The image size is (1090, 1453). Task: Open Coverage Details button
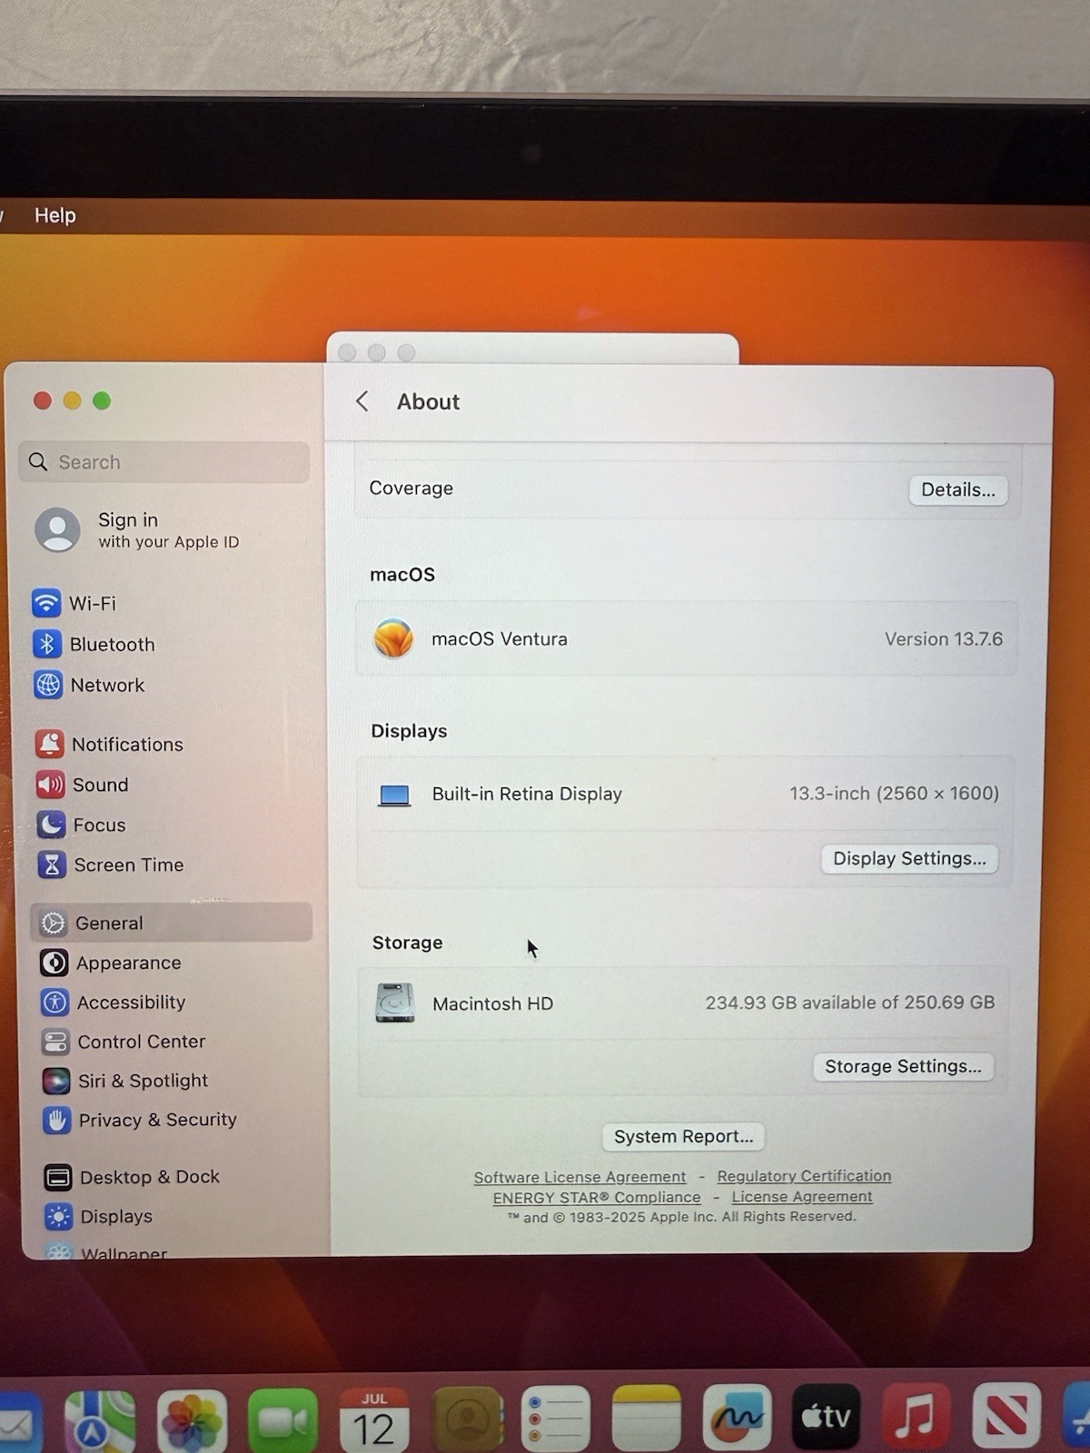(958, 490)
